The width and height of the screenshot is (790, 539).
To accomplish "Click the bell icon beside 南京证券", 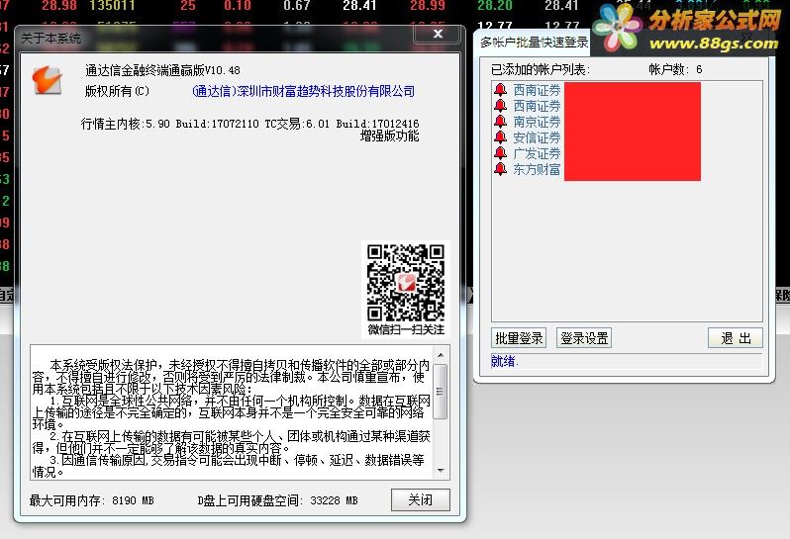I will 500,122.
